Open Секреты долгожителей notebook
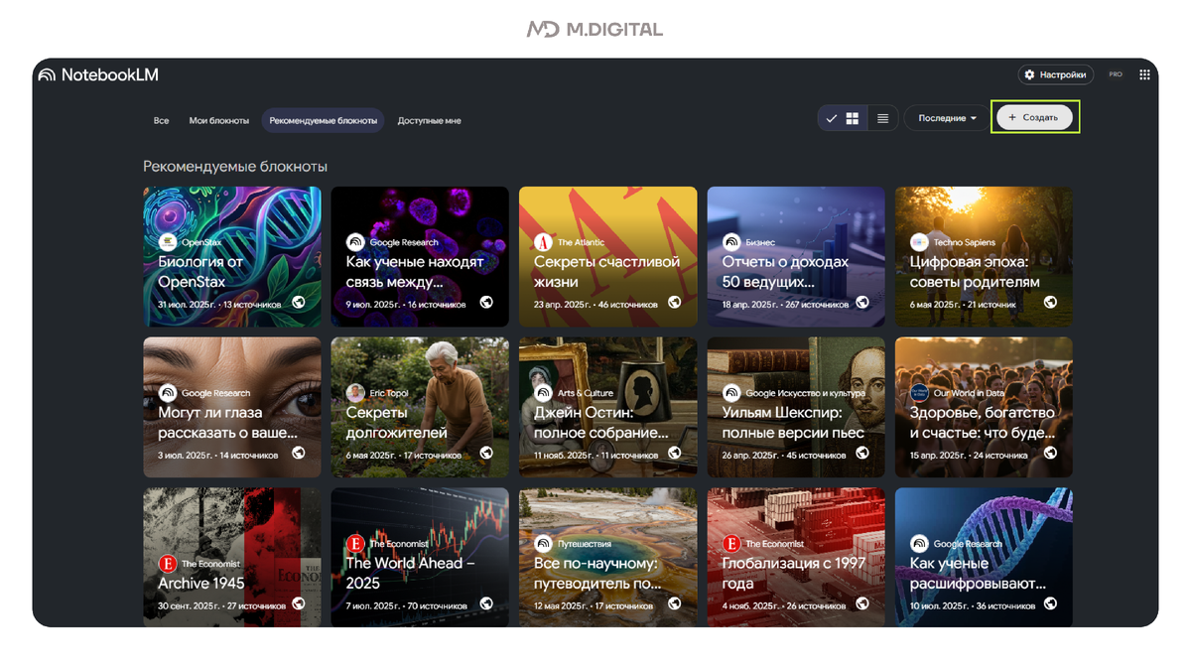This screenshot has width=1191, height=670. tap(420, 407)
